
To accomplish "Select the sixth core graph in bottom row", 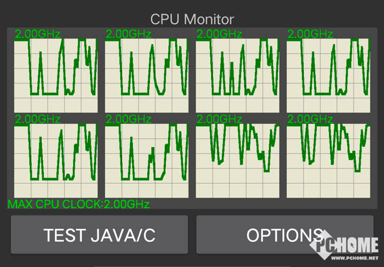I will pyautogui.click(x=147, y=160).
